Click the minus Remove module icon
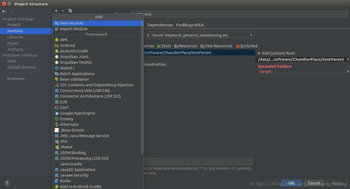This screenshot has width=350, height=189. coord(63,11)
